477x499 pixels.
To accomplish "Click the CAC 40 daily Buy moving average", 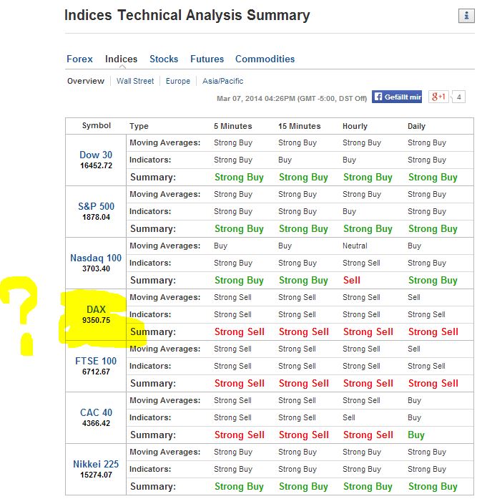I will [414, 400].
